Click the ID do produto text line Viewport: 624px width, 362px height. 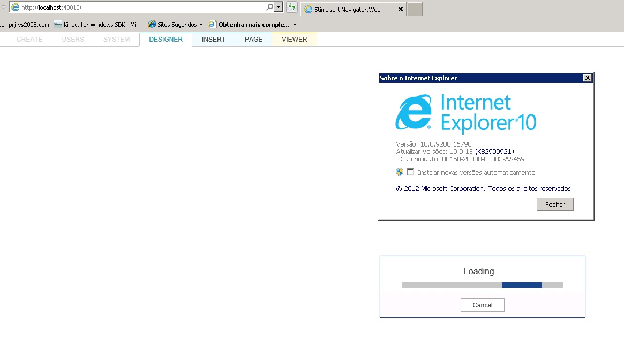pyautogui.click(x=460, y=159)
